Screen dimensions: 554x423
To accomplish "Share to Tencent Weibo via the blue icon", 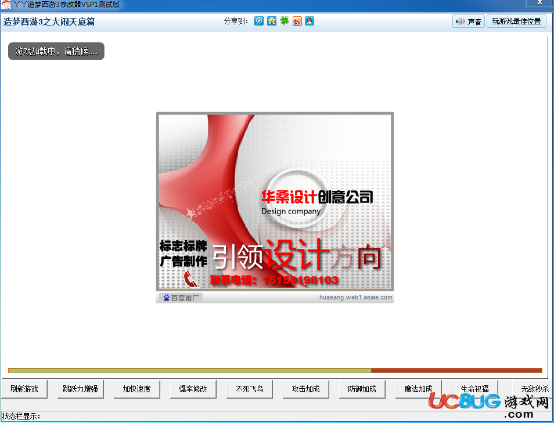I will click(x=258, y=21).
